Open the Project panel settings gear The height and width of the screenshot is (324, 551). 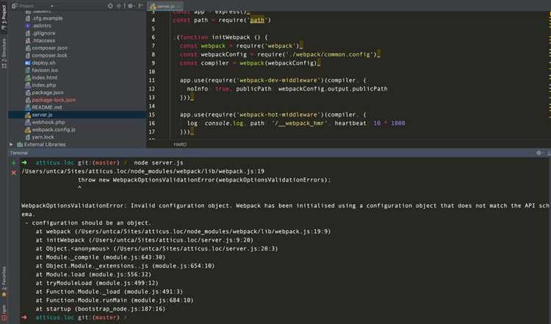(130, 6)
